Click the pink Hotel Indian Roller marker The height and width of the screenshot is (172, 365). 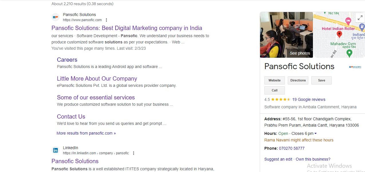coord(348,21)
